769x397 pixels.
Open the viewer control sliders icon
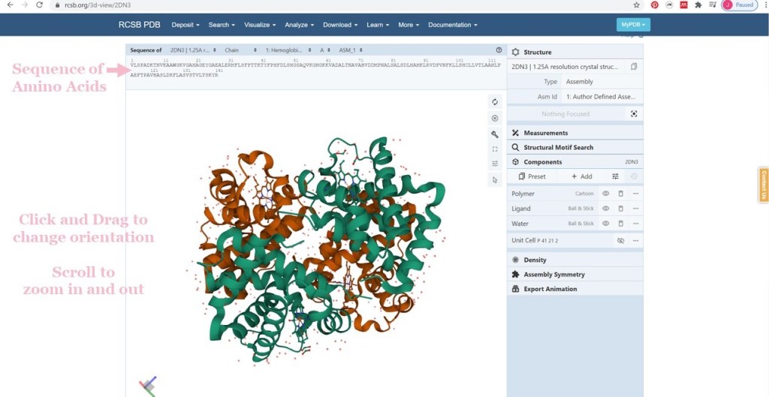(x=495, y=164)
